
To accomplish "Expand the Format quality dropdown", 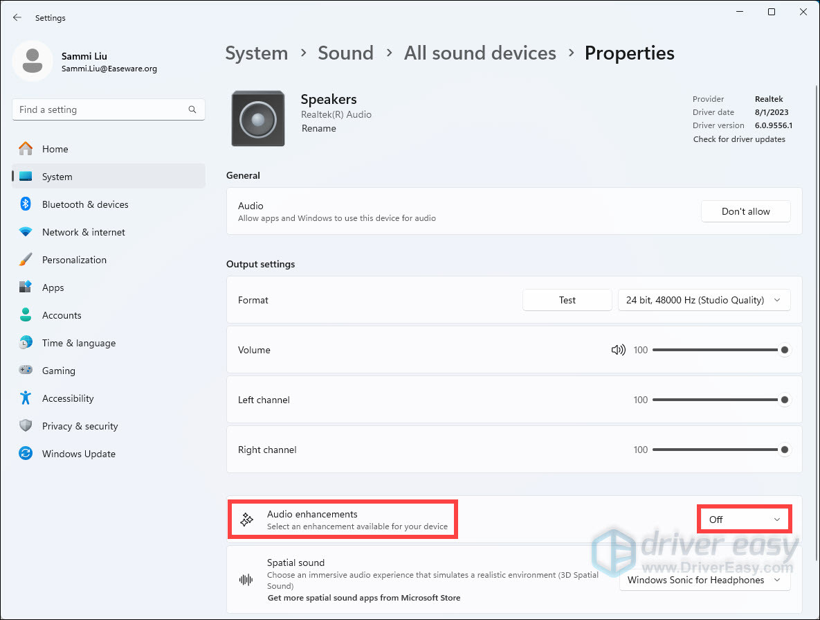I will (704, 299).
